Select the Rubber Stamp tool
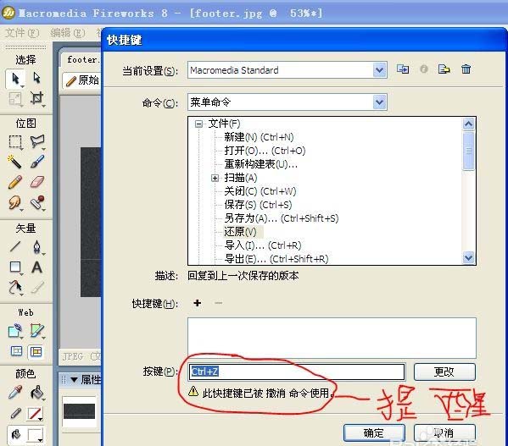This screenshot has height=446, width=508. coord(37,202)
